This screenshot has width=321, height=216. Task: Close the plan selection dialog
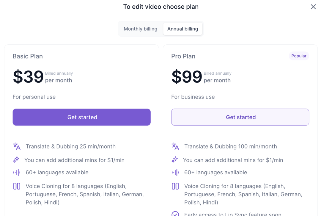313,7
